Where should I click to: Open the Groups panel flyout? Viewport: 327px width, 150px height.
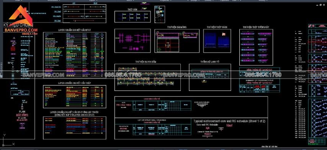point(195,1)
